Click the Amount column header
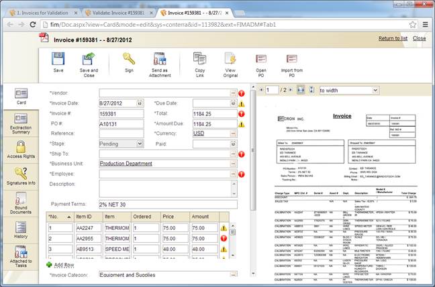Viewport: 435px width, 287px height. click(204, 217)
